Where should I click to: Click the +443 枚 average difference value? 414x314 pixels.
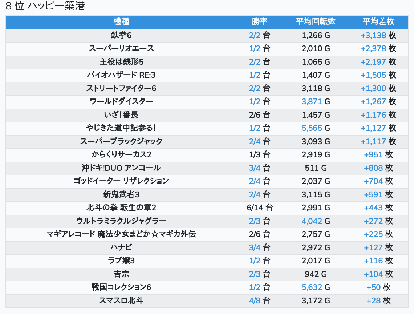[x=378, y=208]
